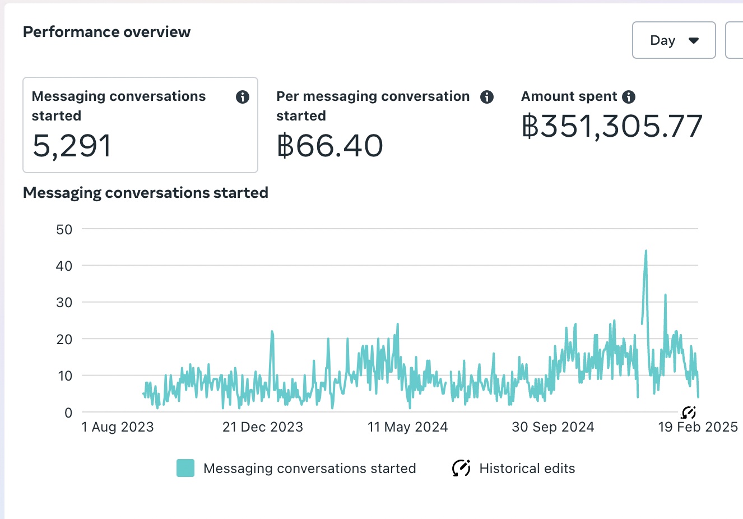Click the highest peak of the chart line
This screenshot has height=519, width=743.
point(646,252)
